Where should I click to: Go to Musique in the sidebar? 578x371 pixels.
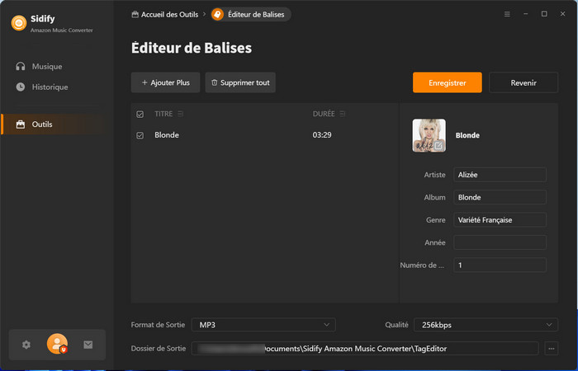46,66
